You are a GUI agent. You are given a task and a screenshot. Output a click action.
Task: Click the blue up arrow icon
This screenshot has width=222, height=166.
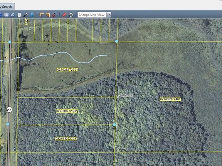click(x=32, y=15)
